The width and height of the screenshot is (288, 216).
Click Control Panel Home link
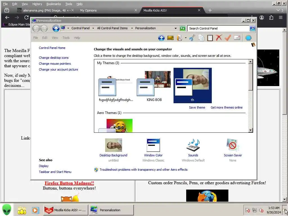[52, 48]
